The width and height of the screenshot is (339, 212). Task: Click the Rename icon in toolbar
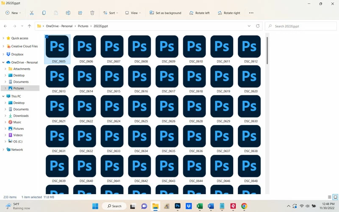68,13
